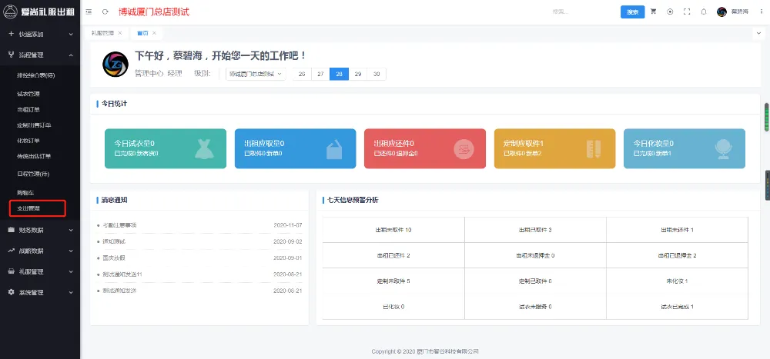Expand the 系统管理 sidebar menu
Image resolution: width=770 pixels, height=359 pixels.
tap(40, 292)
